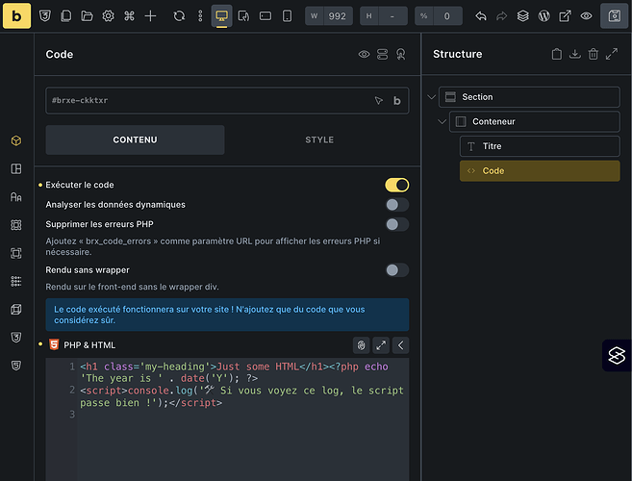Open the CSS shield icon in the top toolbar
The width and height of the screenshot is (632, 481).
(45, 16)
